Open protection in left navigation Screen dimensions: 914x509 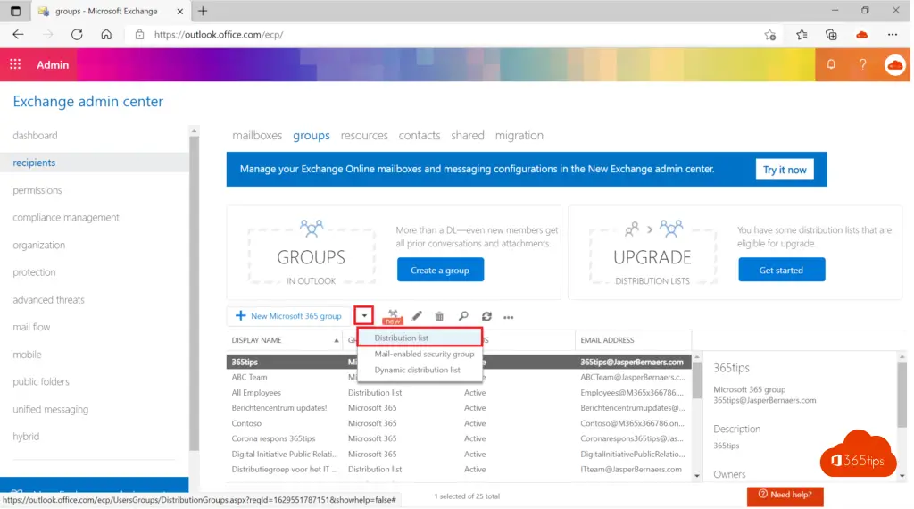pyautogui.click(x=35, y=273)
